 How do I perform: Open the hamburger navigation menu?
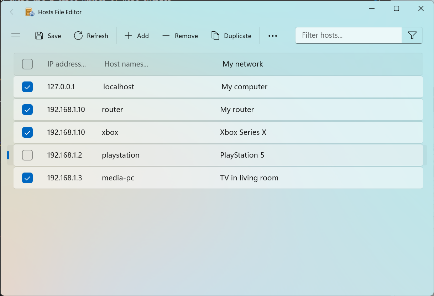16,35
